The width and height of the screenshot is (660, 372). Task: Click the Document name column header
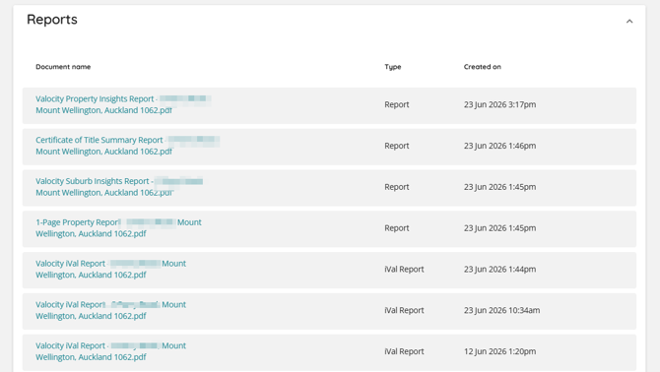[x=63, y=66]
